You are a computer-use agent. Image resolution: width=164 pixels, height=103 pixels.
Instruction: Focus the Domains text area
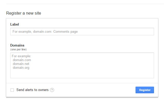pyautogui.click(x=82, y=65)
